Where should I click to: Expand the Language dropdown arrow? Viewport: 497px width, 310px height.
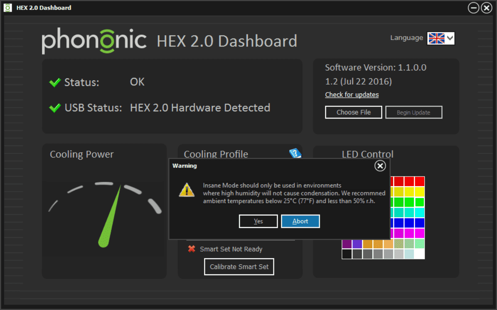tap(450, 39)
